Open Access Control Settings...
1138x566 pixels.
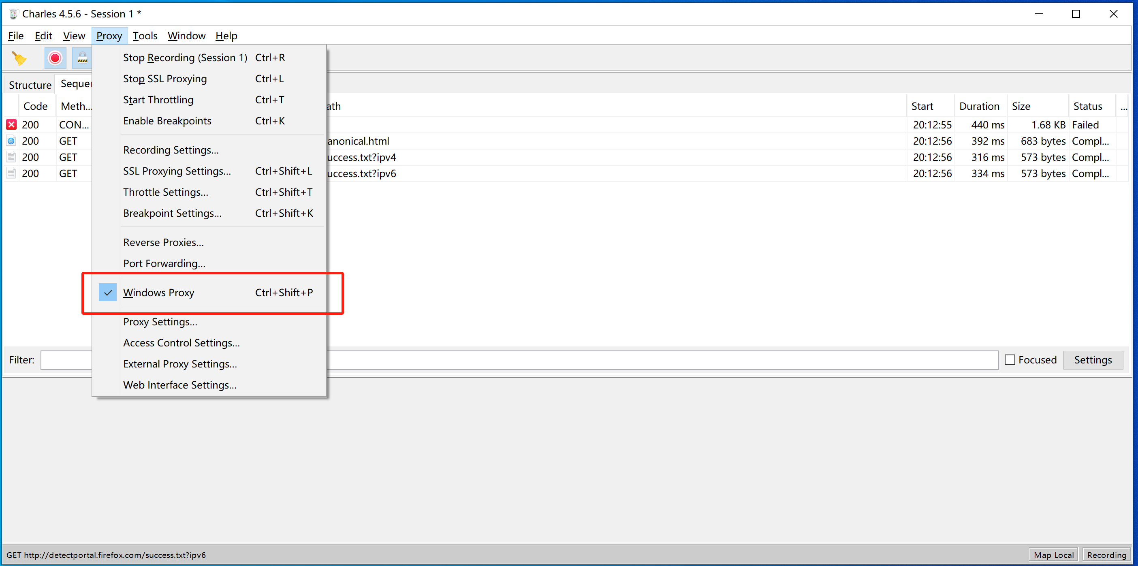click(x=209, y=343)
